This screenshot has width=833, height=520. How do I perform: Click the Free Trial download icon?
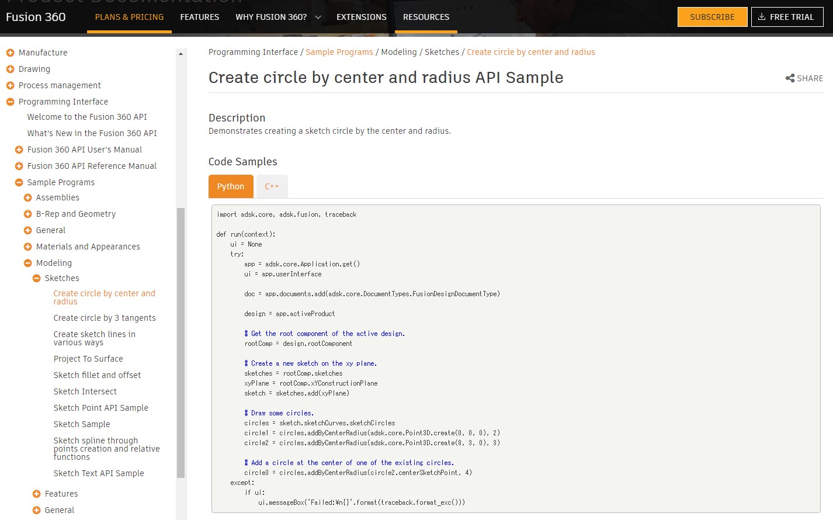click(x=762, y=17)
